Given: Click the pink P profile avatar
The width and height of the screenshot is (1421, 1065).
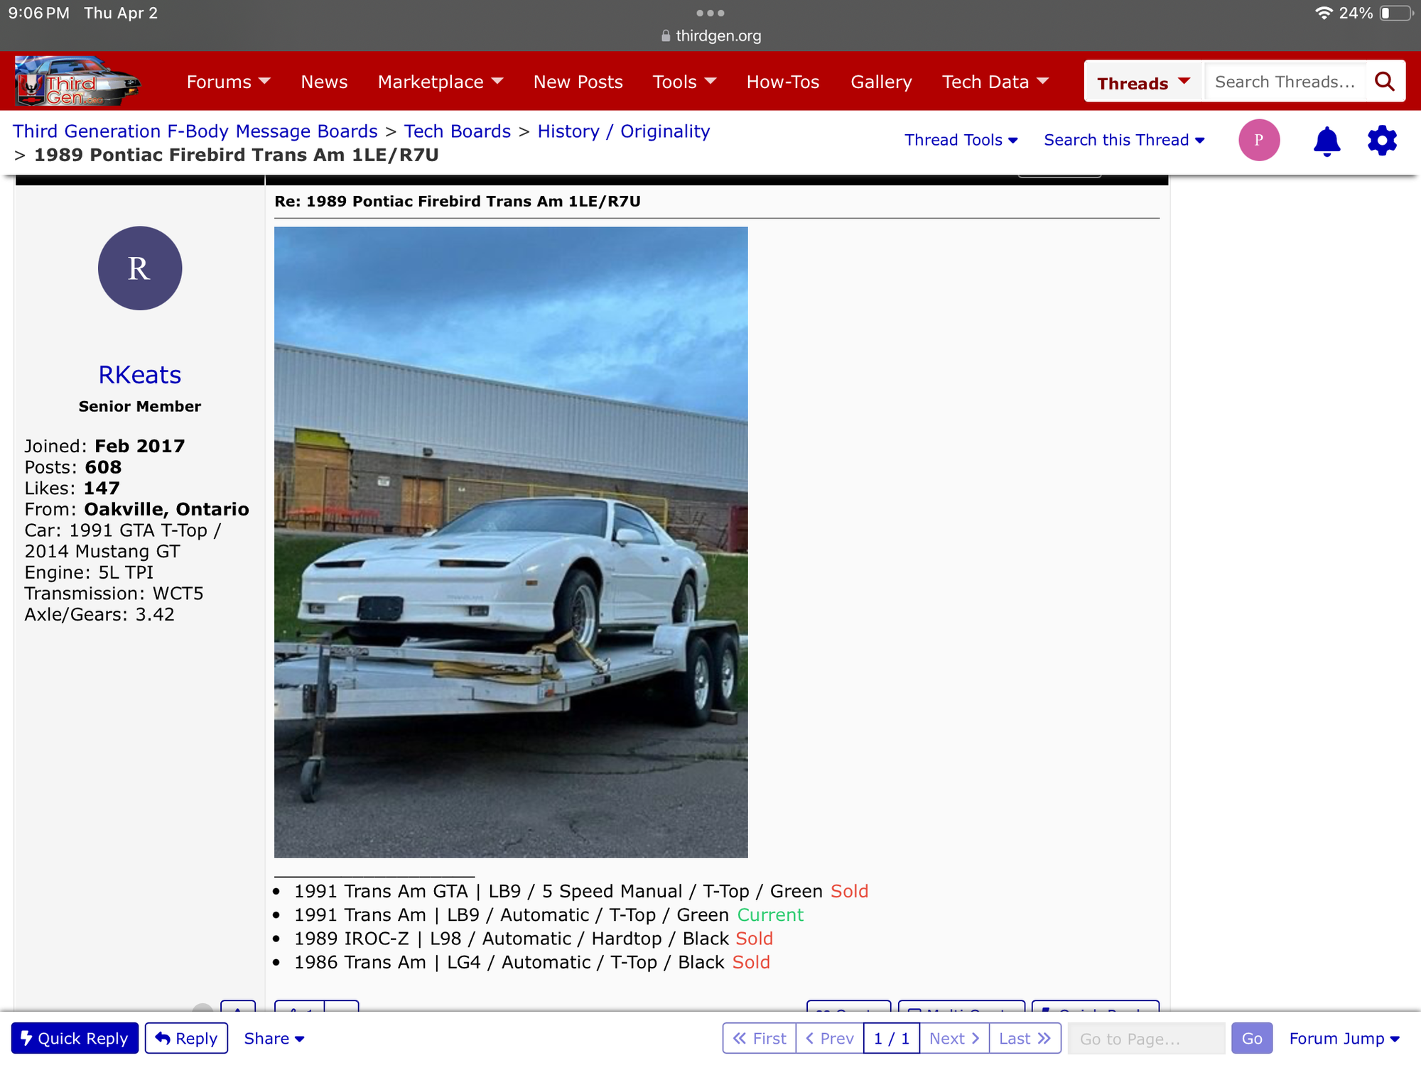Looking at the screenshot, I should (x=1258, y=141).
